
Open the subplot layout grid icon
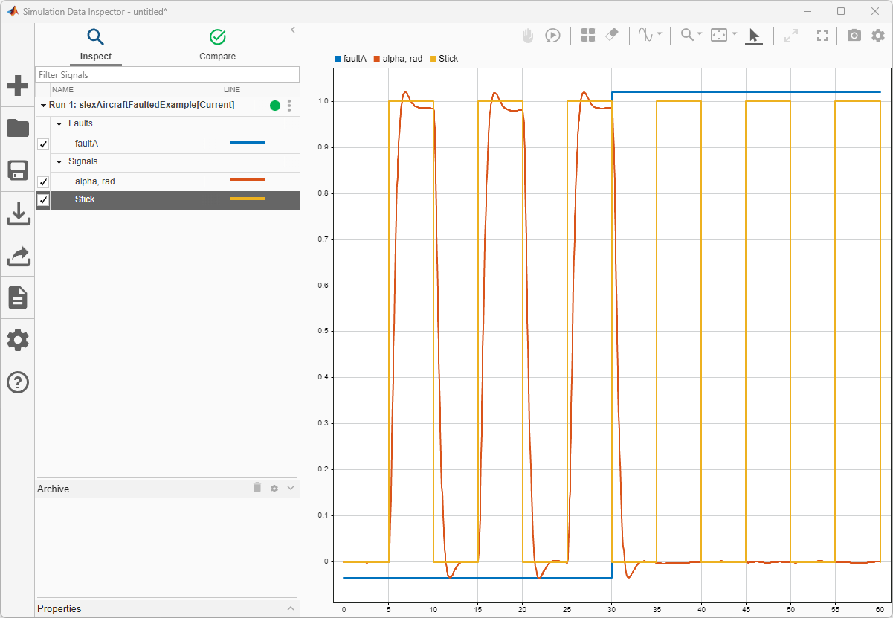pyautogui.click(x=588, y=35)
